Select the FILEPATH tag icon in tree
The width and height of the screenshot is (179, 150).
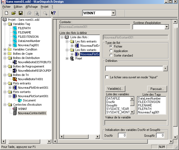click(x=15, y=28)
